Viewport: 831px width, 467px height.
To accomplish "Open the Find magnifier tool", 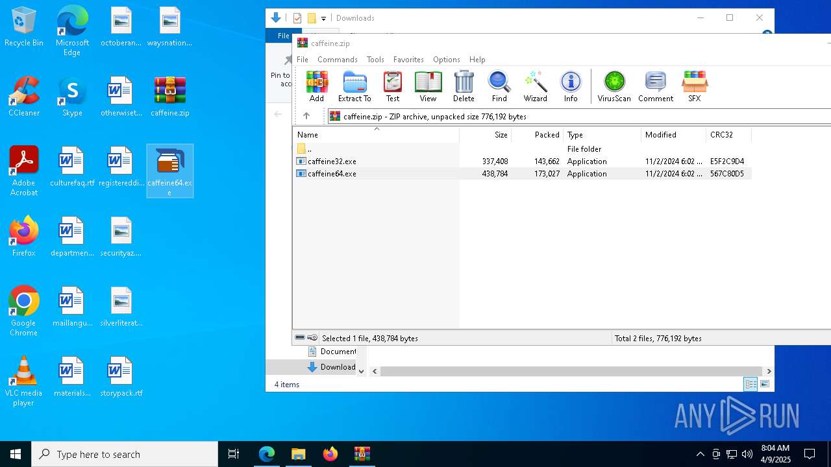I will click(x=499, y=87).
